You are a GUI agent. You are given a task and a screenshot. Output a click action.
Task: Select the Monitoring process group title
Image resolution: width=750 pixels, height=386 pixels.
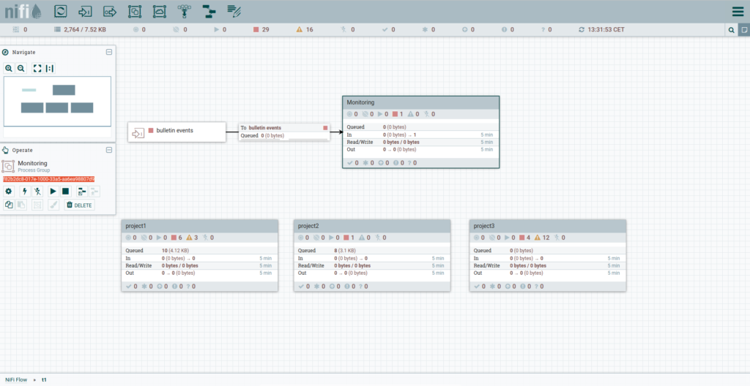[360, 102]
